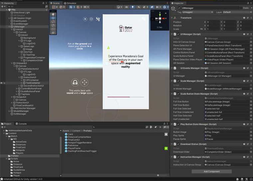This screenshot has height=181, width=253.
Task: Click the Position X field in Transform
Action: tap(213, 22)
